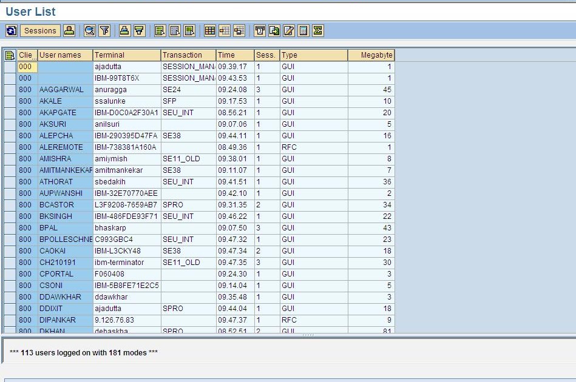Refresh the user list display
576x382 pixels.
[11, 30]
